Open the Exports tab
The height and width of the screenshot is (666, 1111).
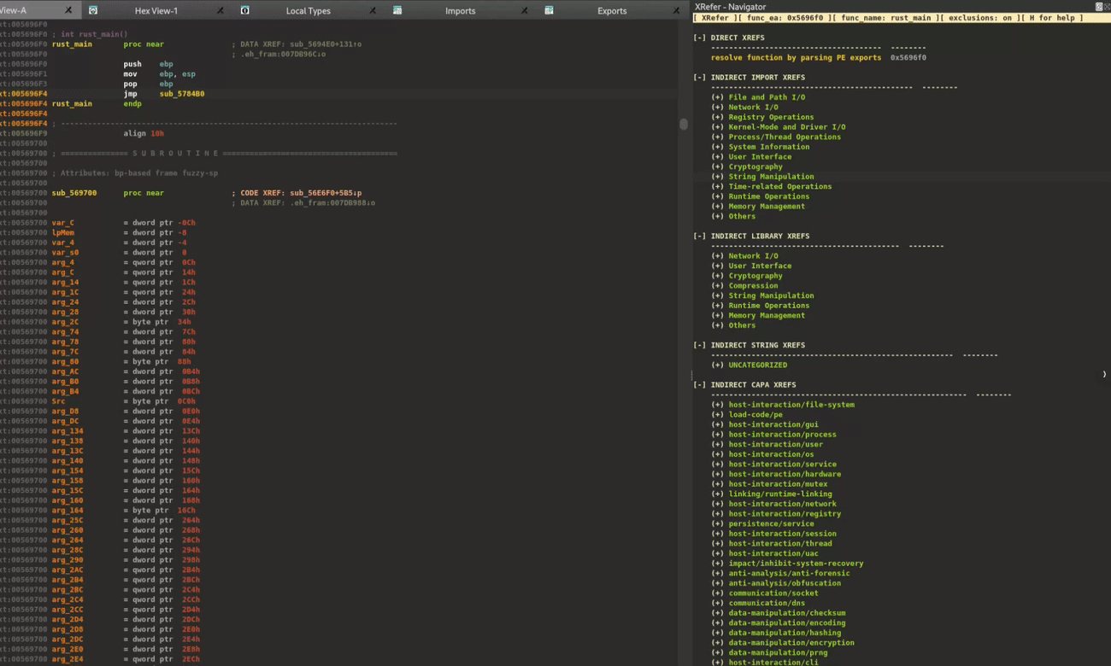point(612,11)
